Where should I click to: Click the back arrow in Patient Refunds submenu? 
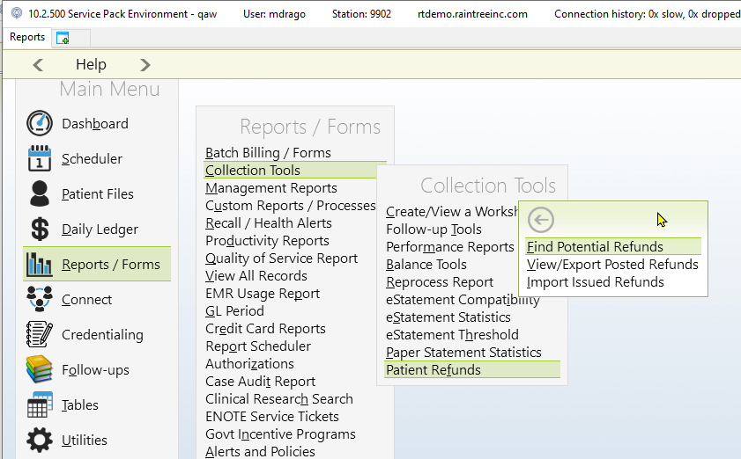click(x=541, y=220)
